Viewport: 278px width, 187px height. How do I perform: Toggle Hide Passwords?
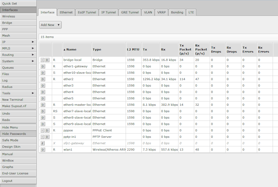pyautogui.click(x=18, y=134)
